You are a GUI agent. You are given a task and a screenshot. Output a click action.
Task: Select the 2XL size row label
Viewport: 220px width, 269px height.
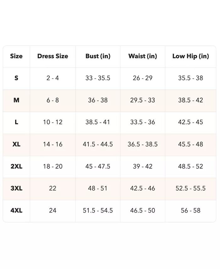tap(16, 166)
